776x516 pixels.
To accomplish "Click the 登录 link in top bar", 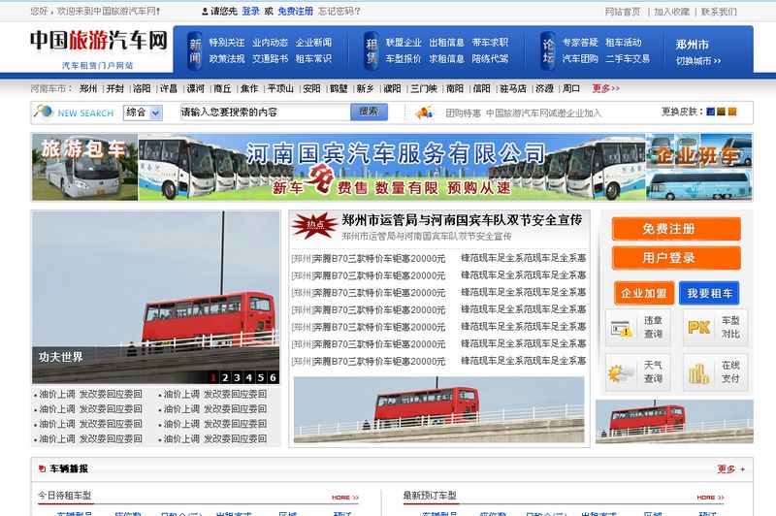I will click(250, 12).
